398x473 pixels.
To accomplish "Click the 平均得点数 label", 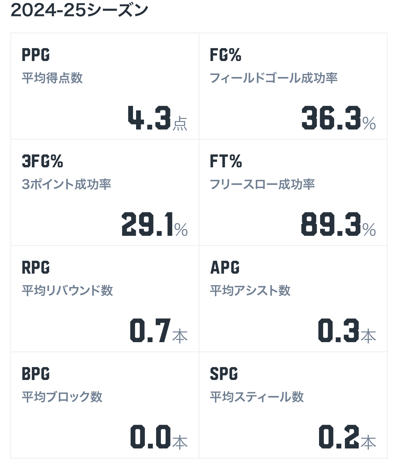I will [x=52, y=78].
